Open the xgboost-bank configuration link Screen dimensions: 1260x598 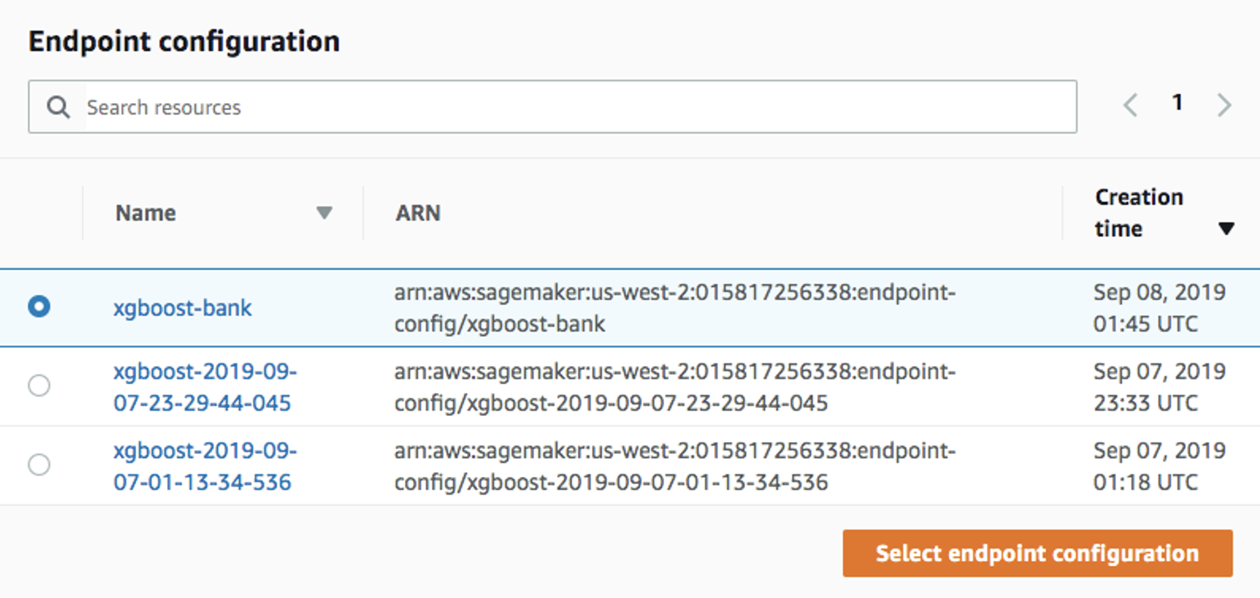coord(183,308)
